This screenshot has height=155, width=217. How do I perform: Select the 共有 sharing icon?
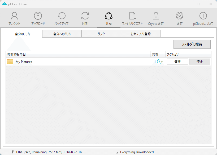tap(108, 16)
